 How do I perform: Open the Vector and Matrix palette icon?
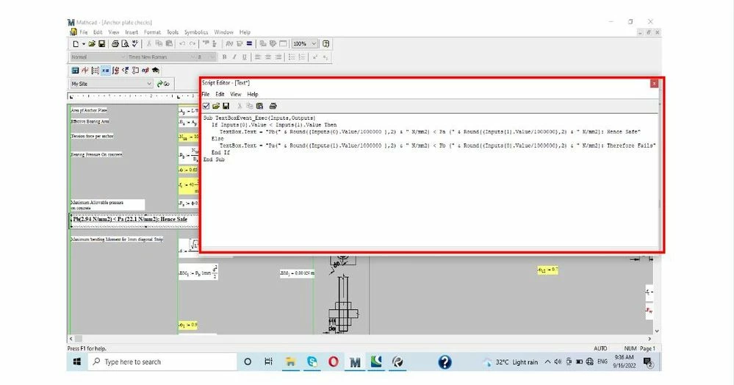[x=95, y=71]
